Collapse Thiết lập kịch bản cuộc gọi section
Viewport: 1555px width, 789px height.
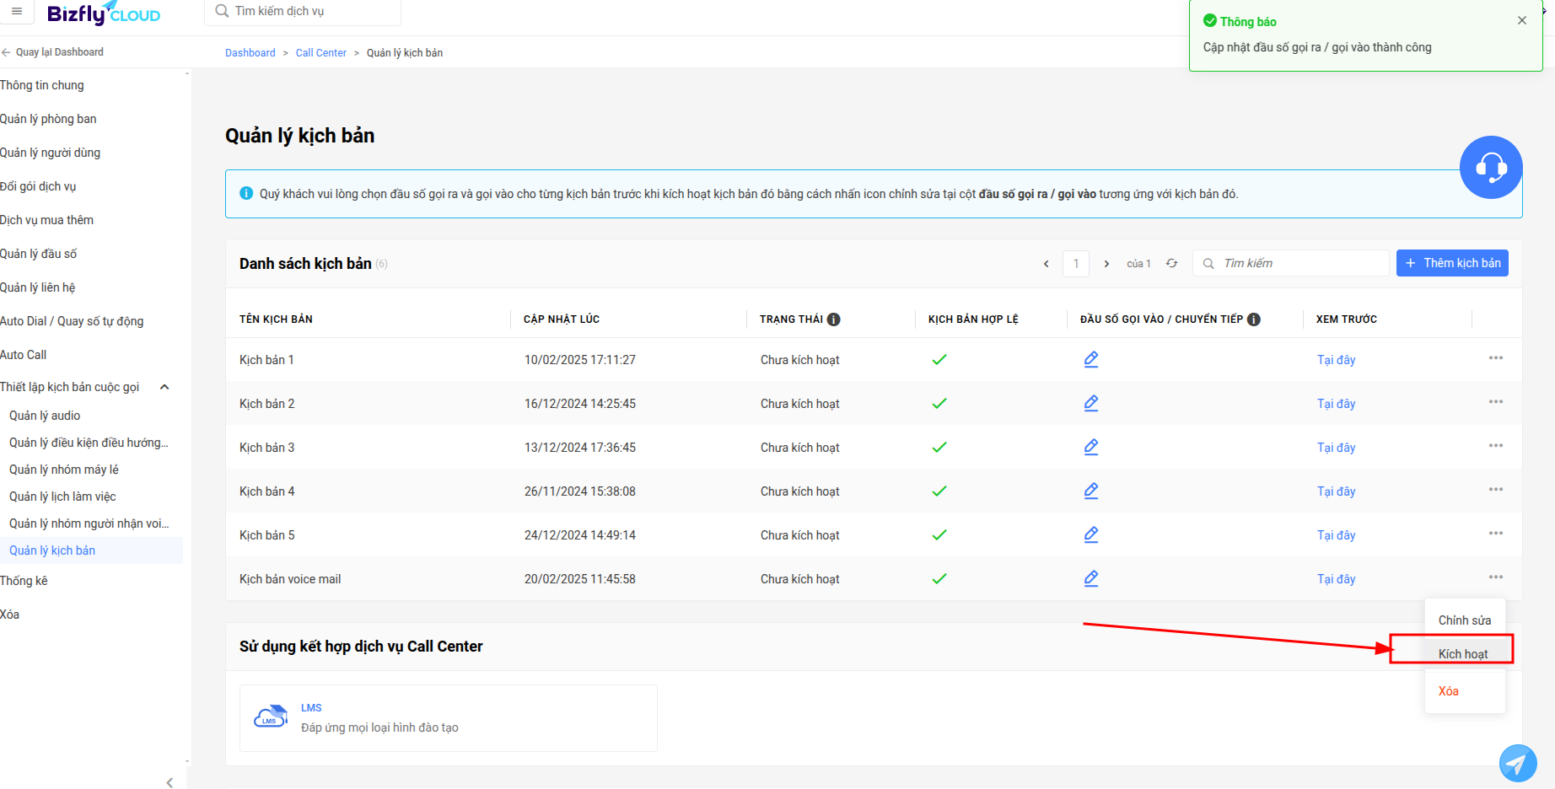click(x=164, y=387)
